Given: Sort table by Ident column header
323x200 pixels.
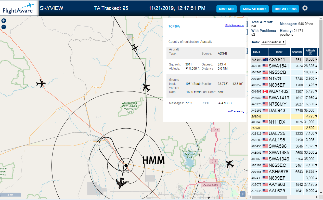Looking at the screenshot, I should (279, 52).
